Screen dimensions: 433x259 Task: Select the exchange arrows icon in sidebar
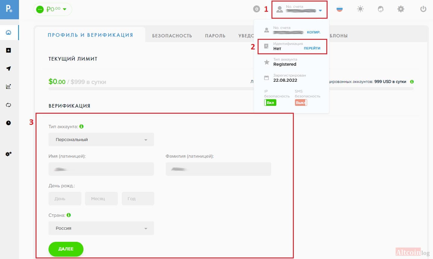(8, 105)
